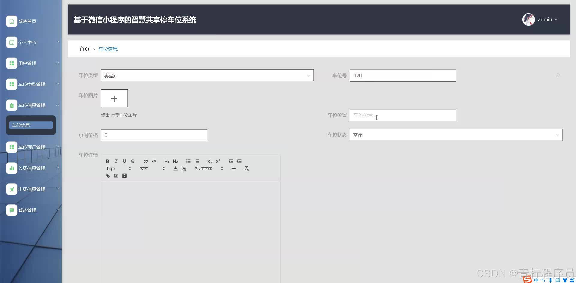Viewport: 576px width, 283px height.
Task: Insert an image via the editor toolbar
Action: click(116, 176)
